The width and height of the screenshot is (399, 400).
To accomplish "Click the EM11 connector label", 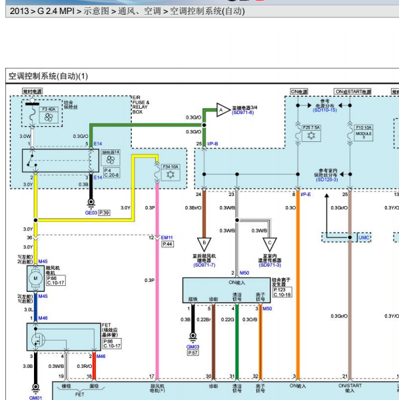I will [x=167, y=237].
